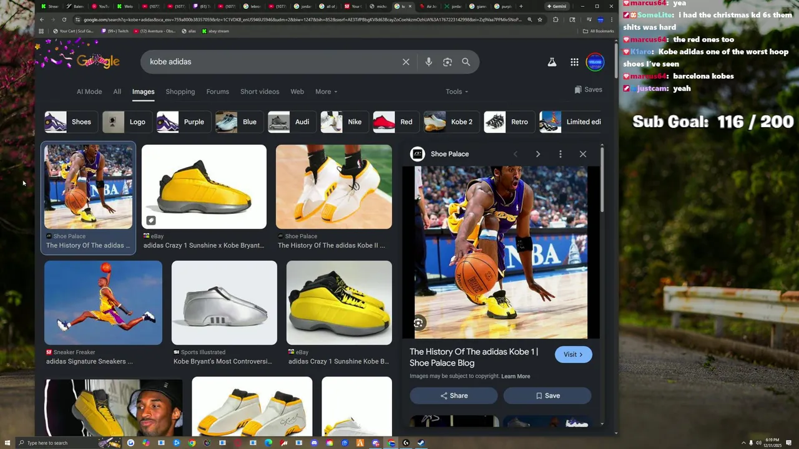Share the previewed image

click(x=454, y=395)
